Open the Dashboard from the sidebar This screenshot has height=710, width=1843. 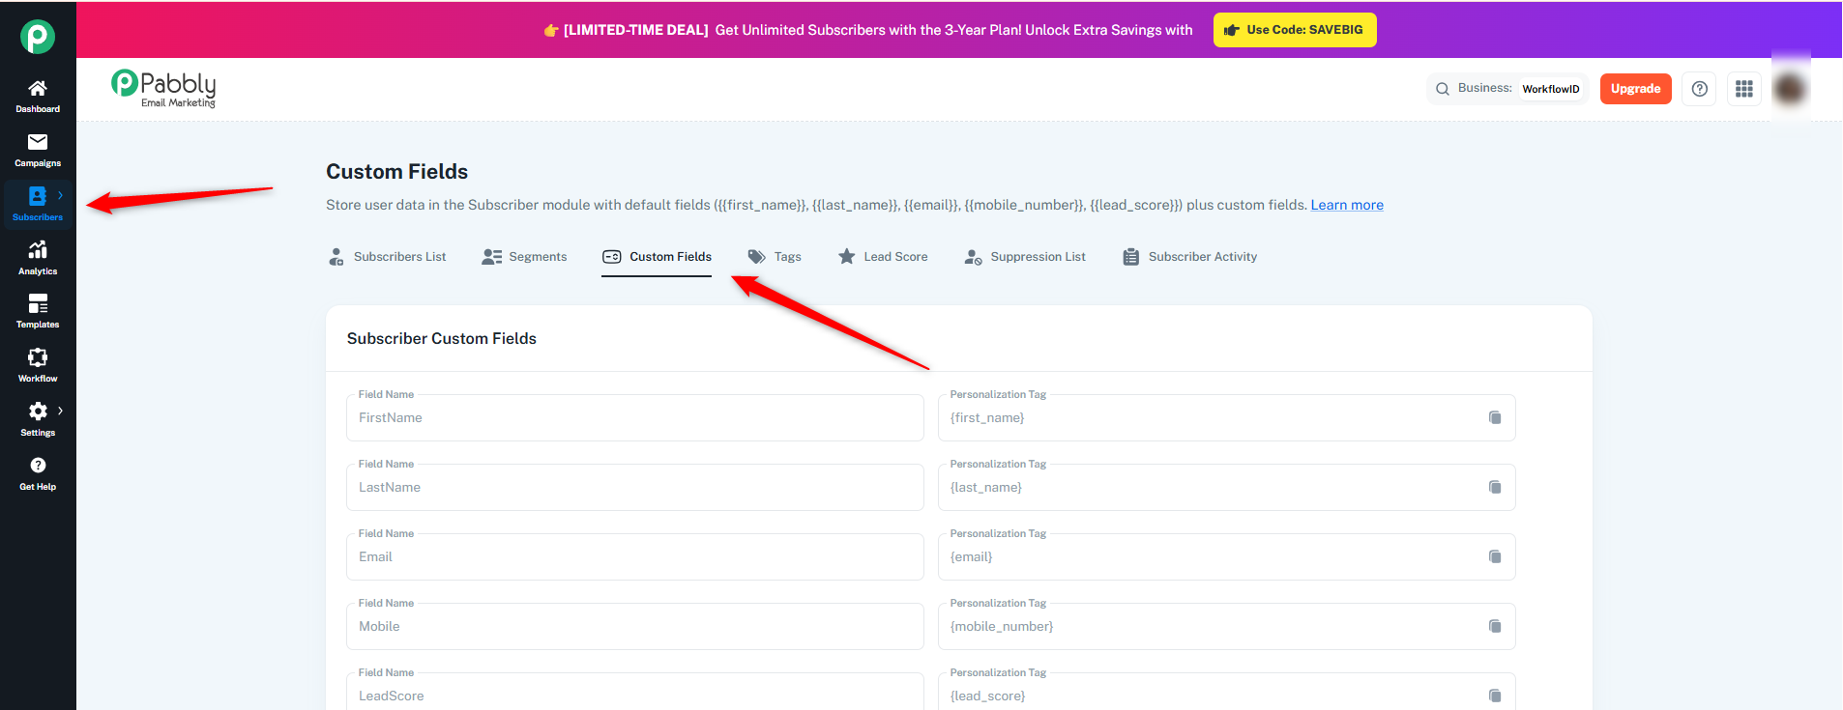click(x=38, y=97)
